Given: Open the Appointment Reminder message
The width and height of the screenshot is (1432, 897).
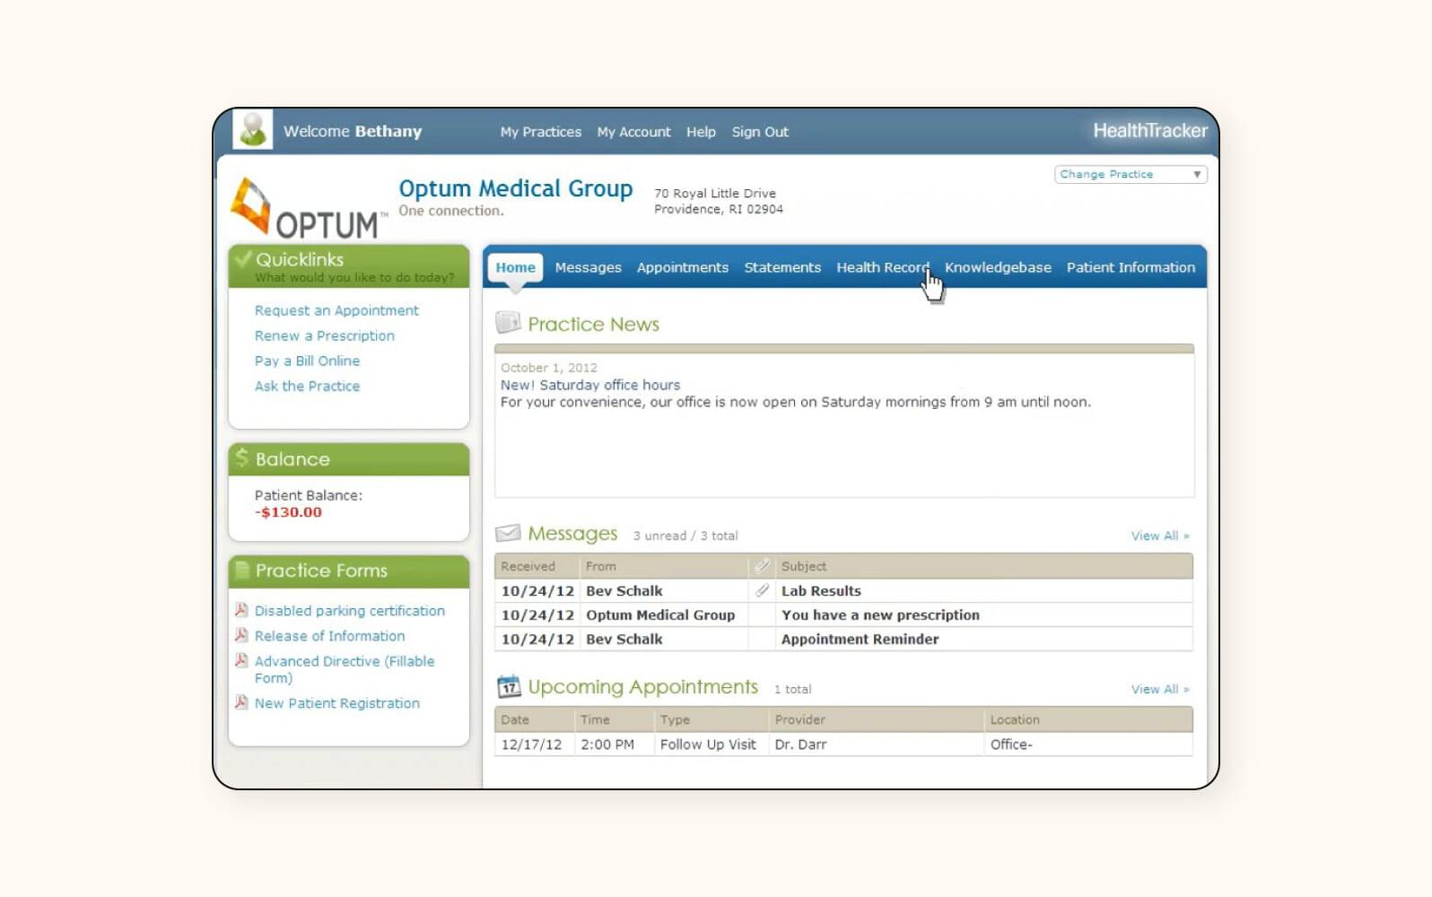Looking at the screenshot, I should tap(860, 639).
